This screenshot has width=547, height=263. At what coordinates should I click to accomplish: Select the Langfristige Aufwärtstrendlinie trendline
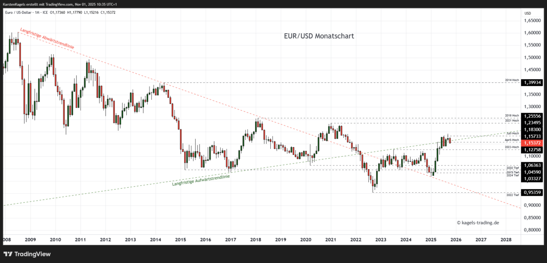click(x=201, y=180)
